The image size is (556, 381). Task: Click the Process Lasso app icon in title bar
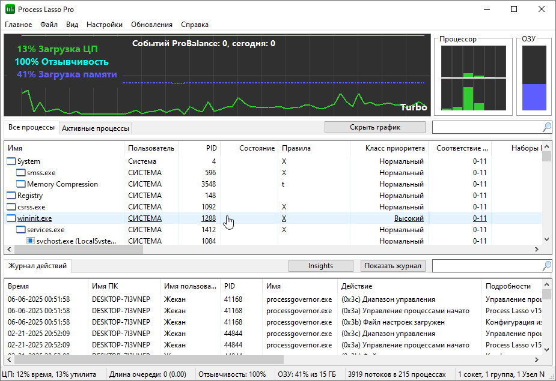[x=10, y=10]
